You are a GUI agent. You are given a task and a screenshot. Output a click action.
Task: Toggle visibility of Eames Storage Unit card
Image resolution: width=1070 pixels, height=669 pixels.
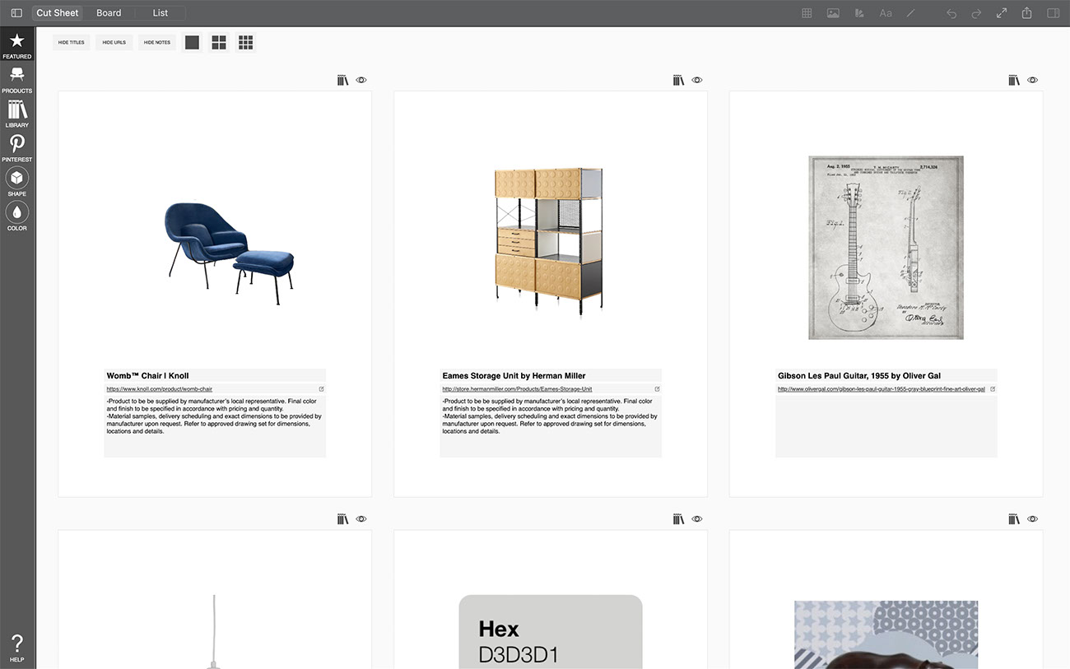[x=697, y=80]
